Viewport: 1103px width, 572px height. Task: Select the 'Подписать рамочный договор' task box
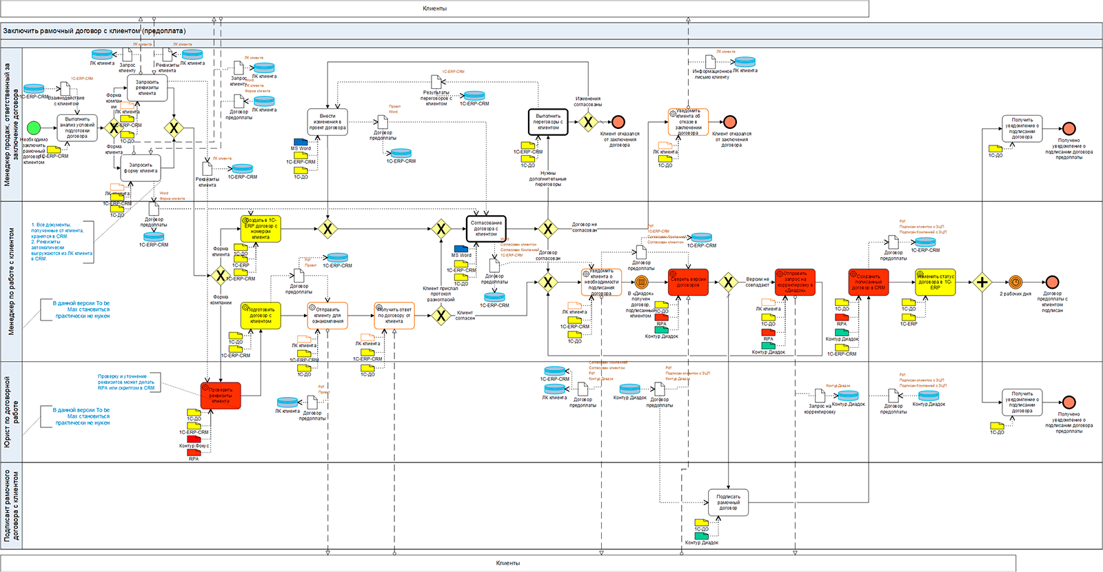click(728, 502)
